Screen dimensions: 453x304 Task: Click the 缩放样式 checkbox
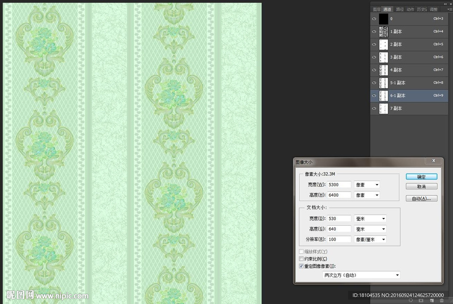(301, 251)
